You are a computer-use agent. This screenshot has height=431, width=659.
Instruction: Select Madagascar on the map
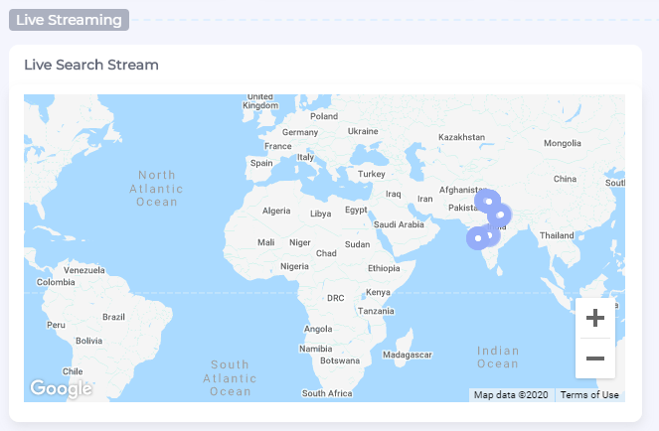[407, 355]
